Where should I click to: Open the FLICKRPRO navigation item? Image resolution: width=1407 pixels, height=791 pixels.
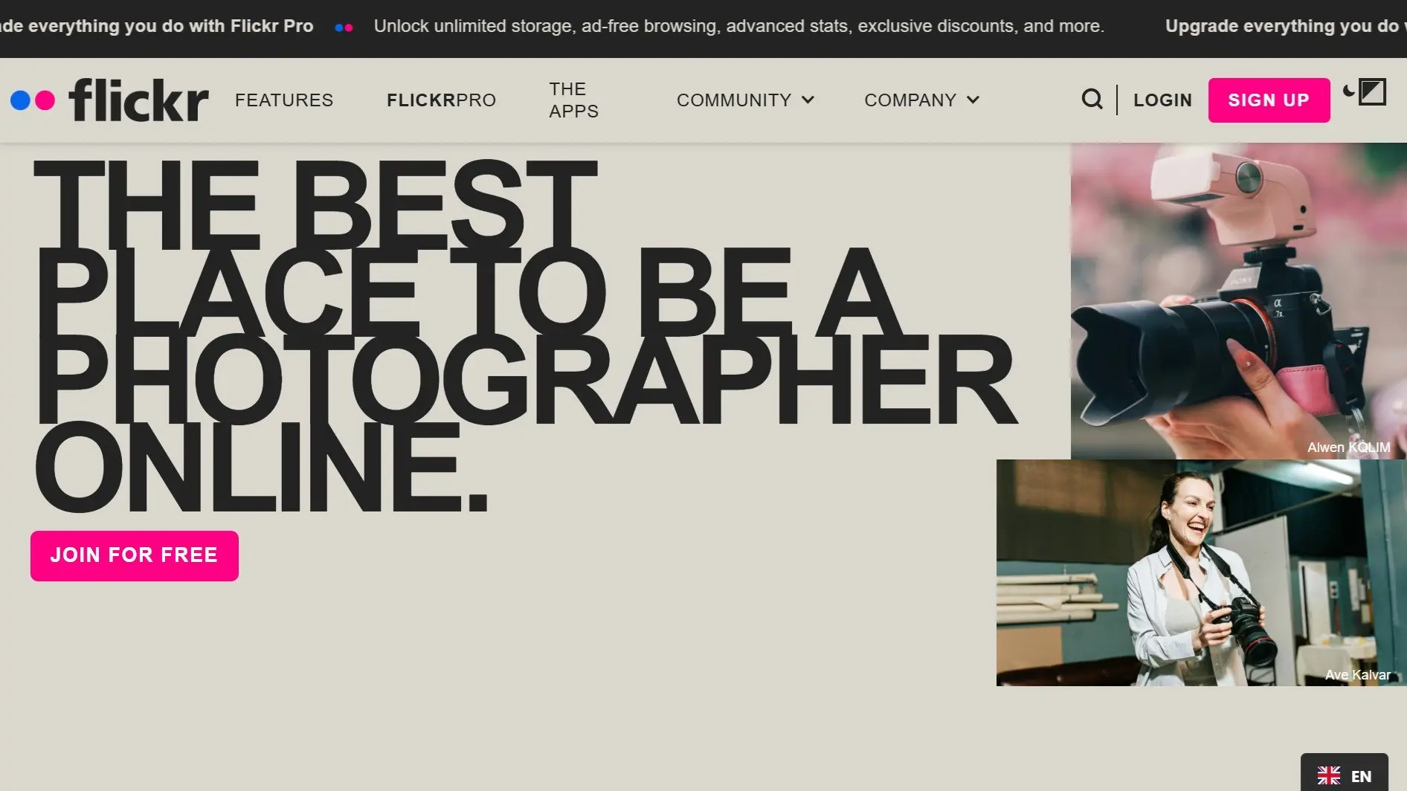[x=441, y=100]
